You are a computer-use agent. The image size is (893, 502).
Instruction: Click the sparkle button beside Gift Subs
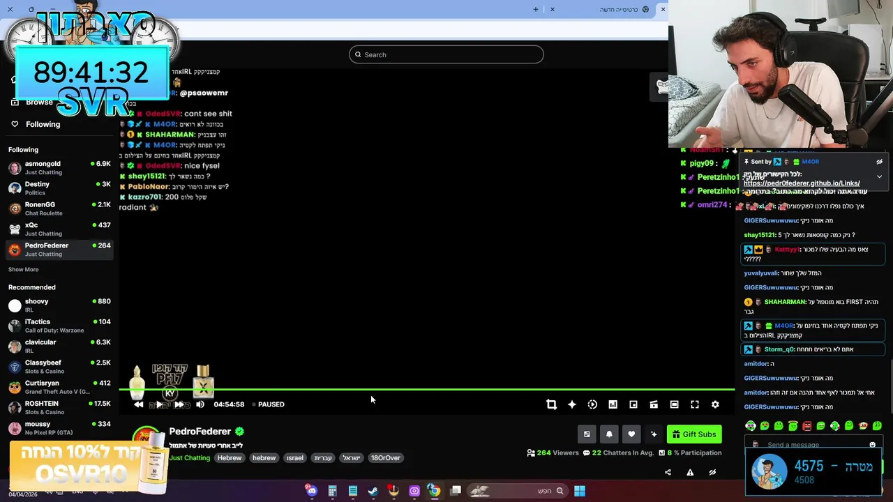pos(654,434)
